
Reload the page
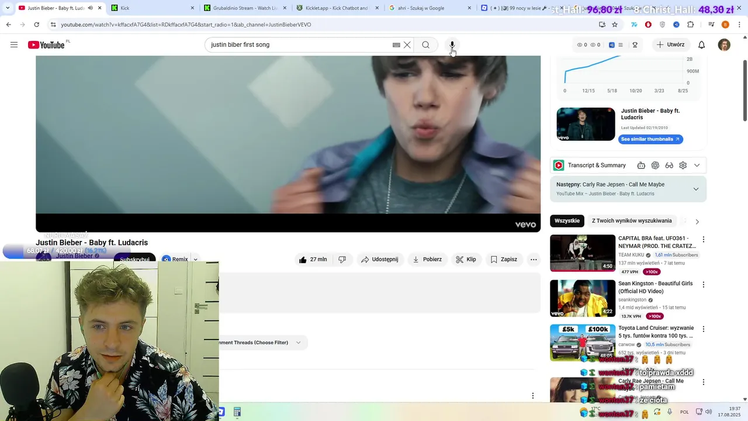(x=36, y=25)
